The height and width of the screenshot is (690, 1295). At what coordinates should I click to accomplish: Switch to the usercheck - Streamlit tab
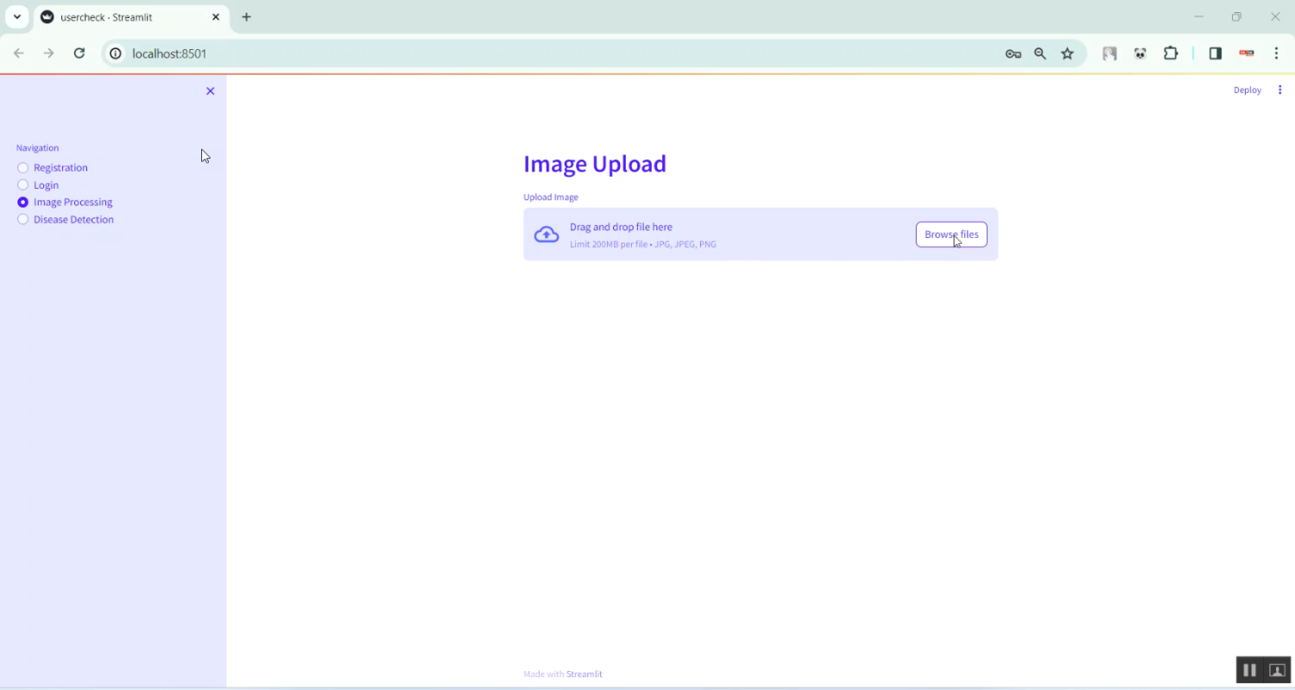(131, 17)
